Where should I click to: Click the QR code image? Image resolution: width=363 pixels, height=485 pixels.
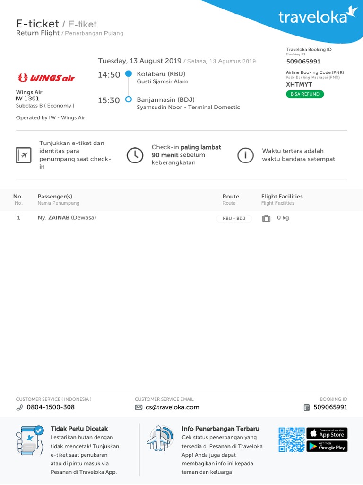[x=291, y=440]
